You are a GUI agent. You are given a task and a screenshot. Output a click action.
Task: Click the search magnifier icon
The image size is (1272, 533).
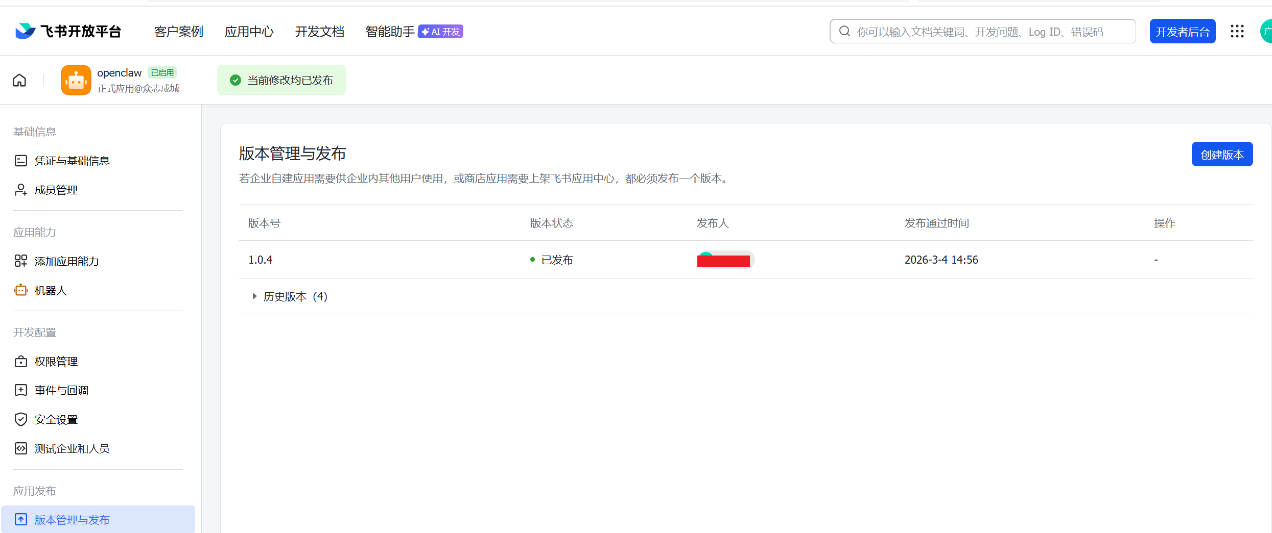coord(844,32)
